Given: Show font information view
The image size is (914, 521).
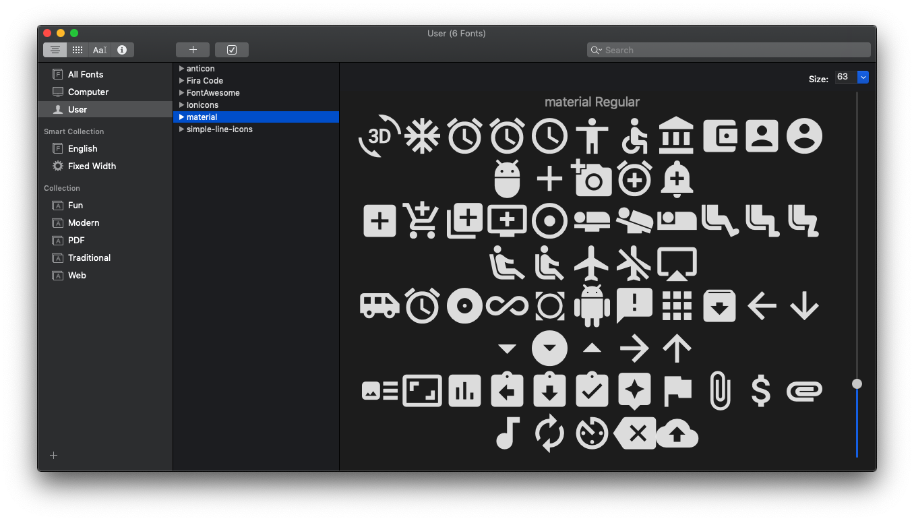Looking at the screenshot, I should 122,50.
